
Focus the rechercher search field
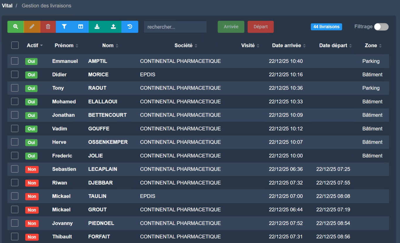[x=175, y=27]
